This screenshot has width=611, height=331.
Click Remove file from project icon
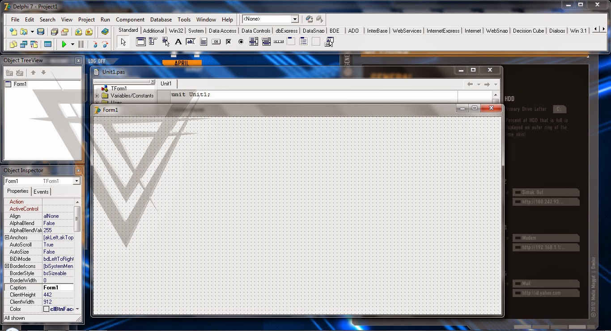[89, 32]
